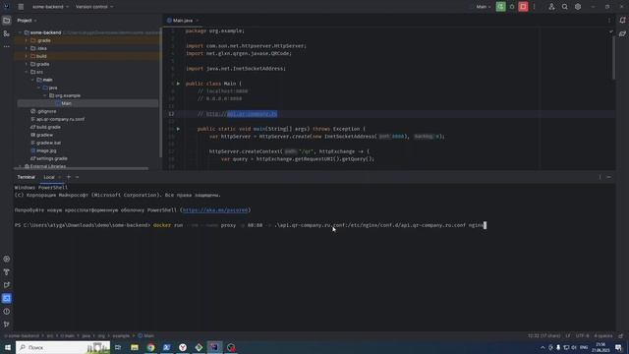The height and width of the screenshot is (354, 629).
Task: Open the Problems tool window icon
Action: tap(7, 312)
